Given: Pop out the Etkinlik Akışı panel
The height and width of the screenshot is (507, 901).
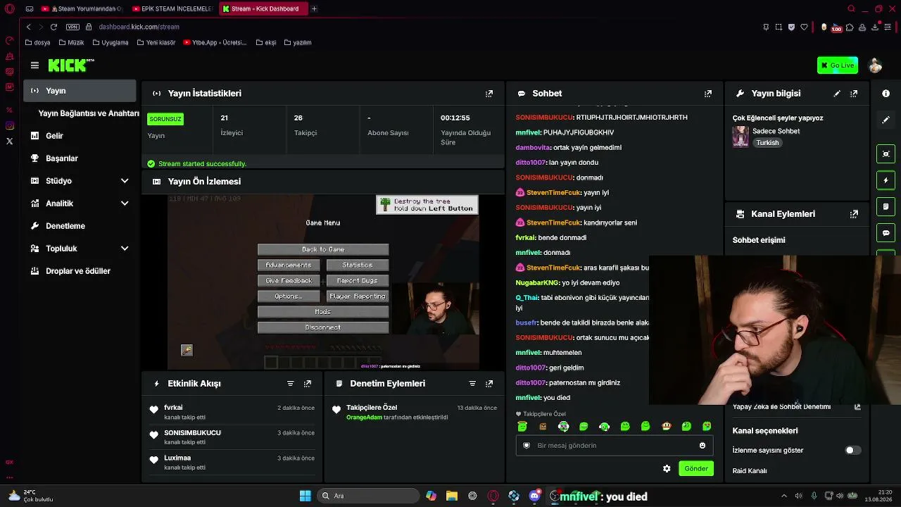Looking at the screenshot, I should [x=308, y=384].
